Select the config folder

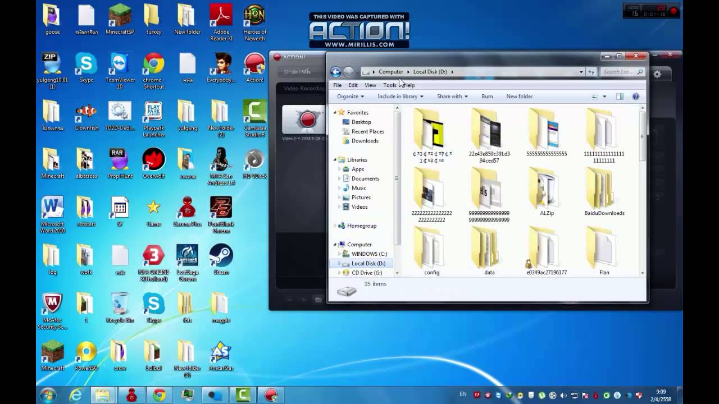432,252
